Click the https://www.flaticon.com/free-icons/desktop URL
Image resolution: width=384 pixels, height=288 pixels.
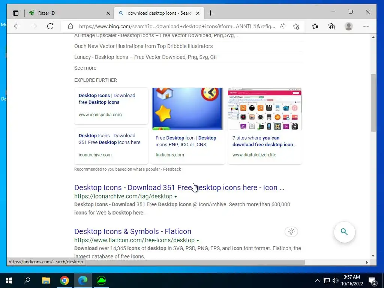pyautogui.click(x=135, y=240)
